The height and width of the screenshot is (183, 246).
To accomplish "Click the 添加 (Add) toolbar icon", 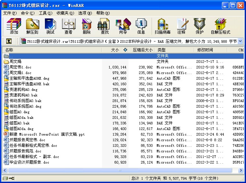I will (x=14, y=26).
